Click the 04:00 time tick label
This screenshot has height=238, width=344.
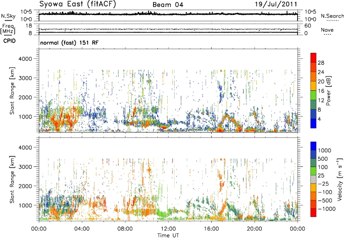[x=82, y=229]
